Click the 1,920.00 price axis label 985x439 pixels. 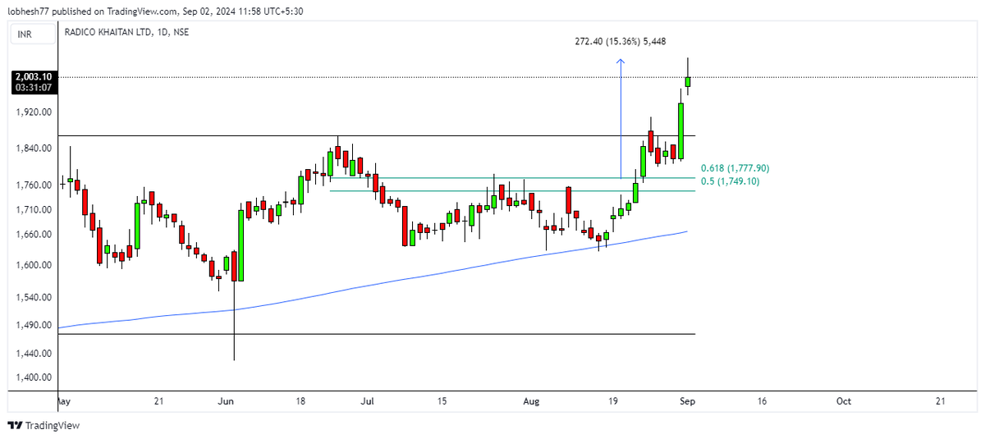35,112
